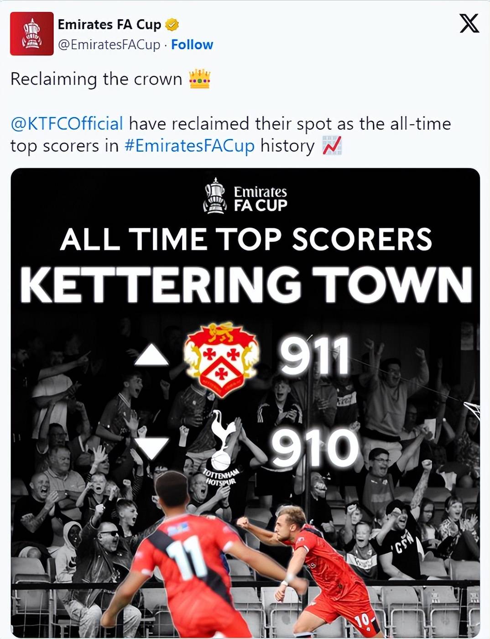The width and height of the screenshot is (490, 639).
Task: Click the rising chart emoji
Action: tap(332, 146)
